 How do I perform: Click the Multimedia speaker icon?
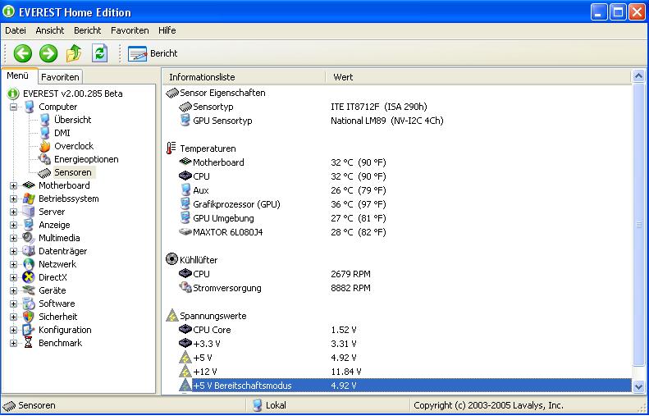(29, 238)
